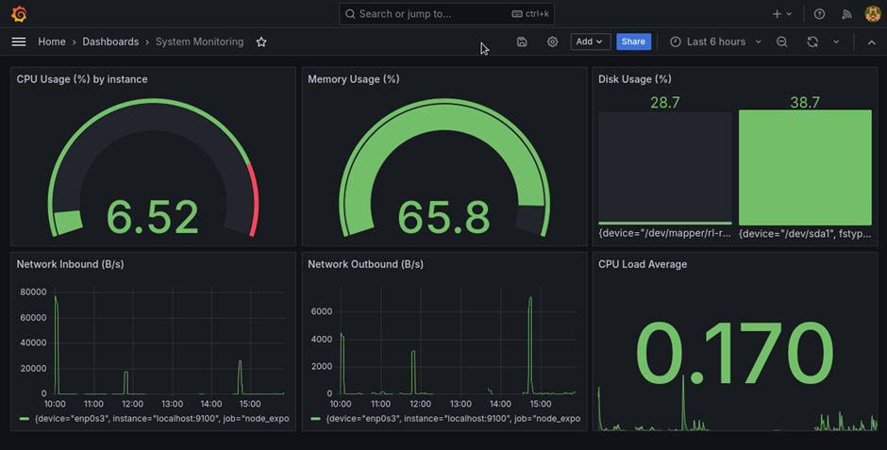Click the plus new item icon
The image size is (887, 450).
click(777, 14)
